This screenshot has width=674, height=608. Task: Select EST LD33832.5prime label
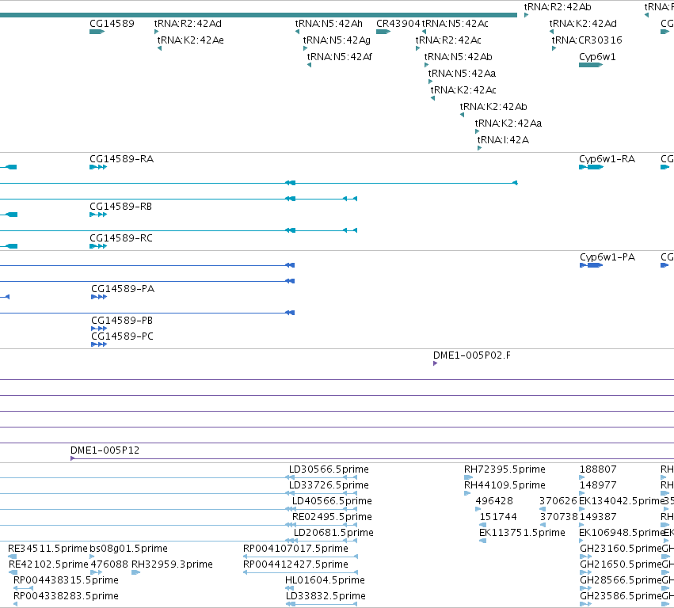click(x=326, y=596)
